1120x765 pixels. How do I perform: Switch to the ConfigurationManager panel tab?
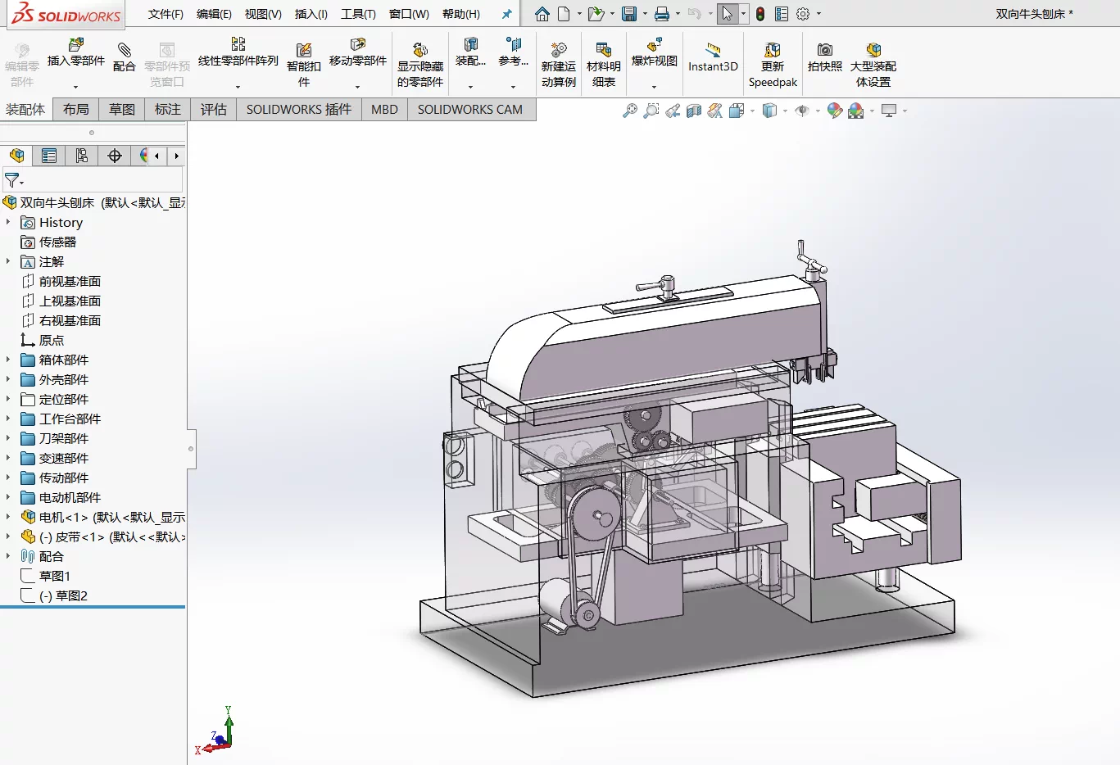click(x=82, y=156)
